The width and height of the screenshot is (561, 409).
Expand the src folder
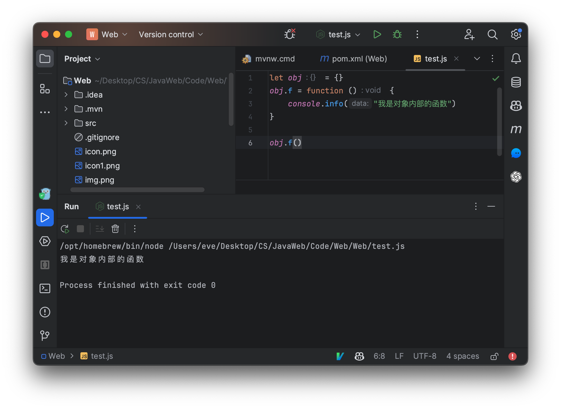[66, 123]
